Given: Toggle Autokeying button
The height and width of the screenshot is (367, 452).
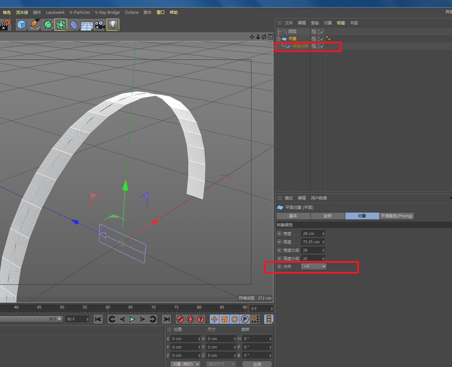Looking at the screenshot, I should [x=190, y=319].
